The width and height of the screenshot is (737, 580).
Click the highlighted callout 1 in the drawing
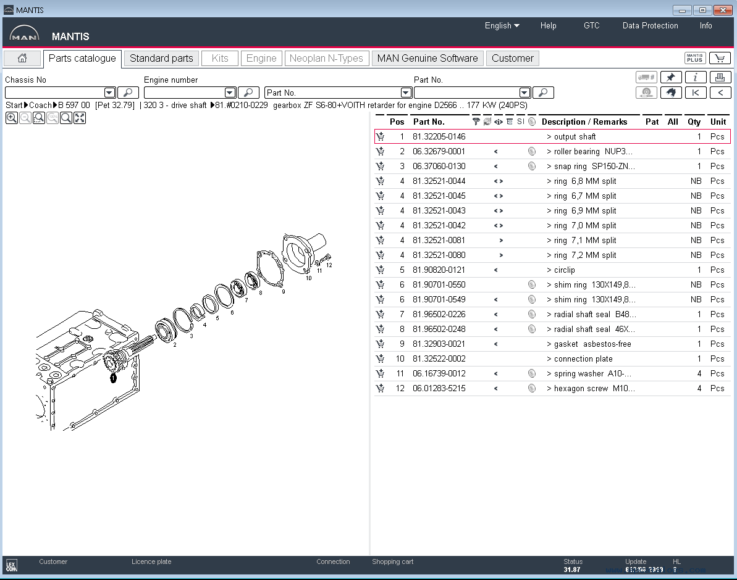pyautogui.click(x=113, y=378)
